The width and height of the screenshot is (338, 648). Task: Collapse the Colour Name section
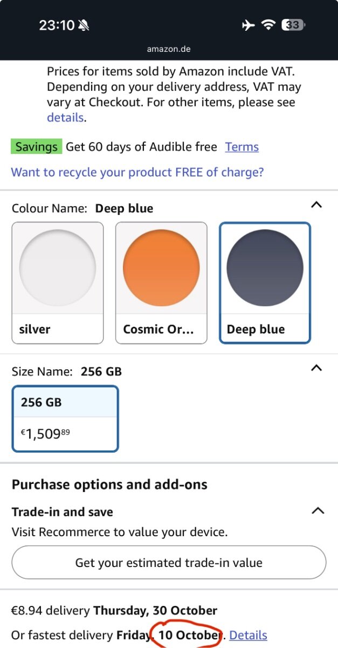coord(317,205)
